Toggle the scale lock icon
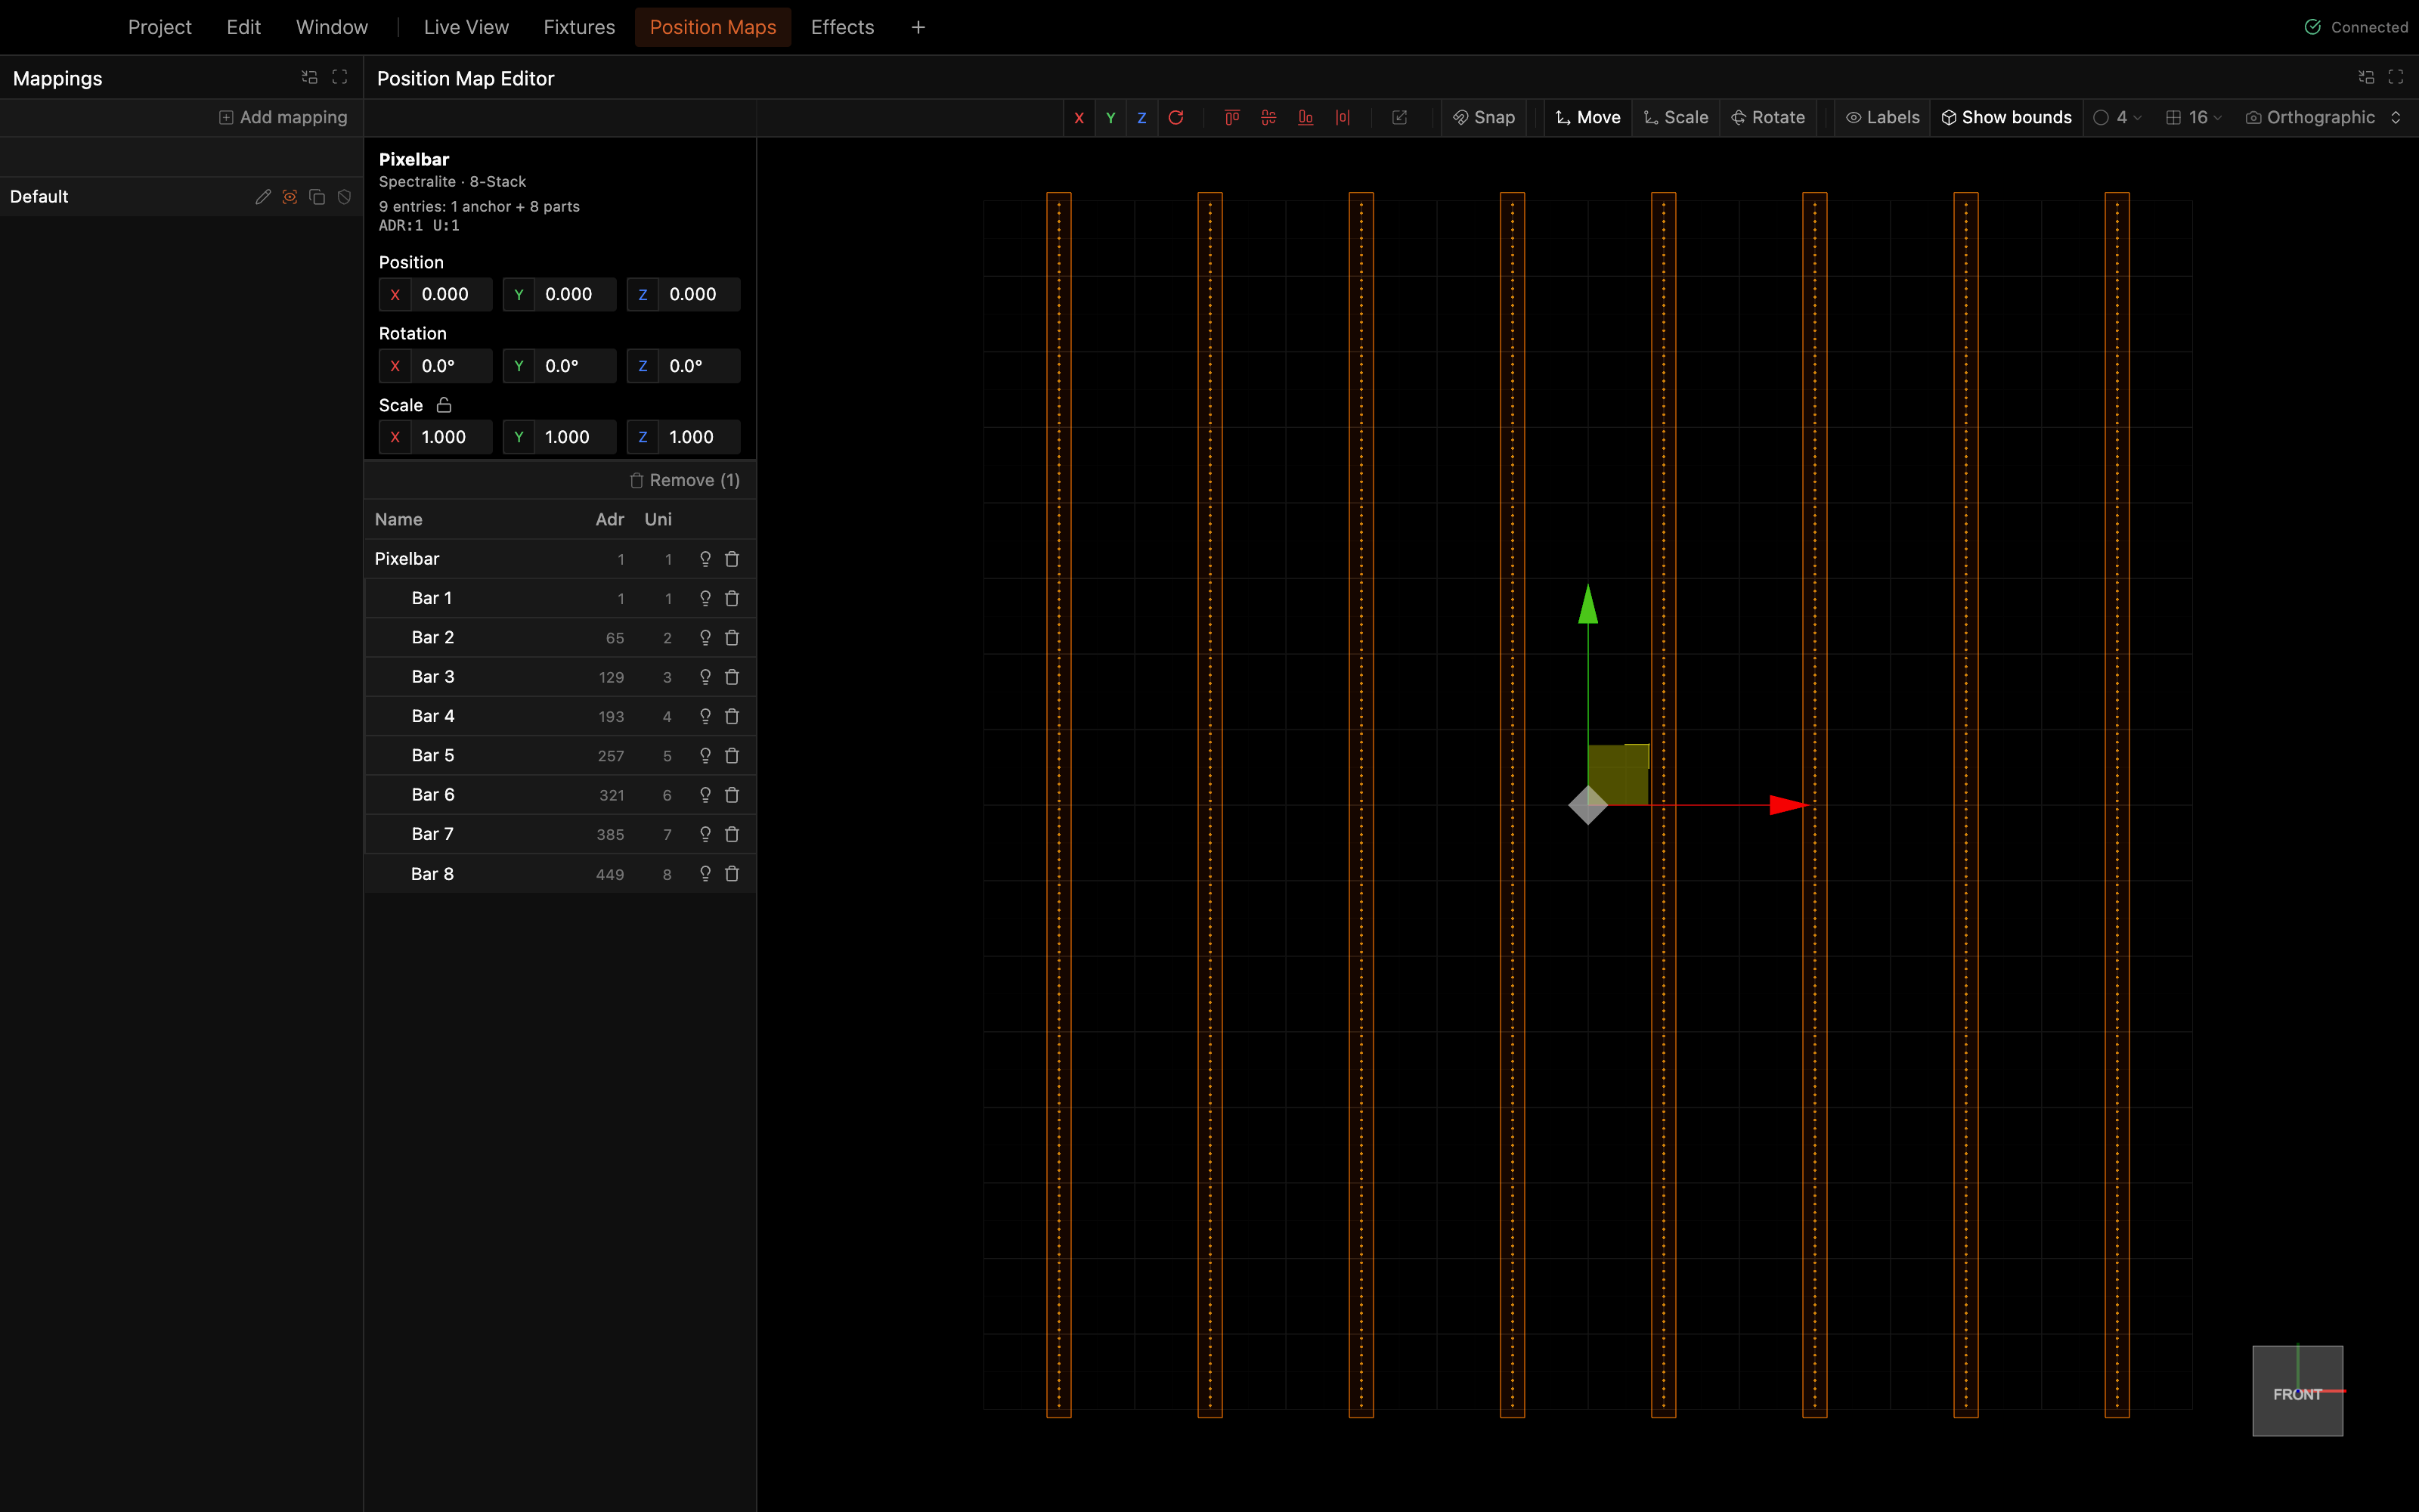This screenshot has width=2419, height=1512. click(x=444, y=405)
